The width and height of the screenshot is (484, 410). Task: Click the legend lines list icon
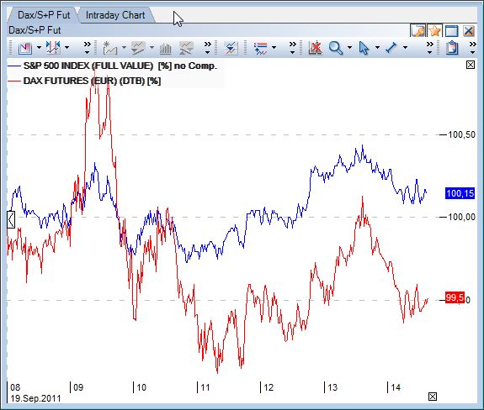pos(261,49)
